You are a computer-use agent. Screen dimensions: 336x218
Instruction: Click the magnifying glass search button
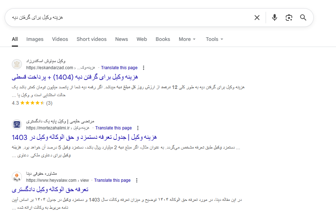(x=303, y=18)
